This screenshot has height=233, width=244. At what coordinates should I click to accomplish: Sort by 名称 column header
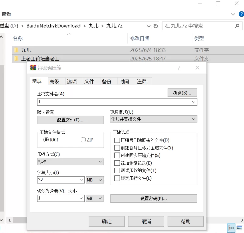(18, 38)
